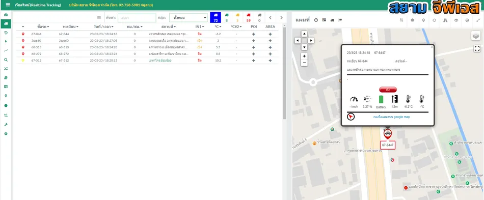Open the group selection dropdown

[189, 18]
